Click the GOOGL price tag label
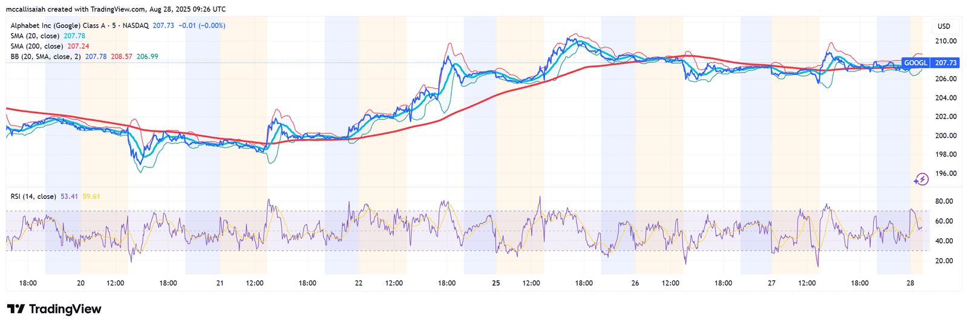Viewport: 968px width, 327px height. (915, 63)
